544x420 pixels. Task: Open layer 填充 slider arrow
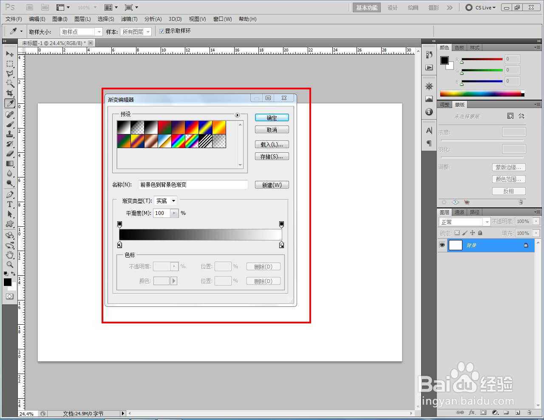click(x=536, y=233)
